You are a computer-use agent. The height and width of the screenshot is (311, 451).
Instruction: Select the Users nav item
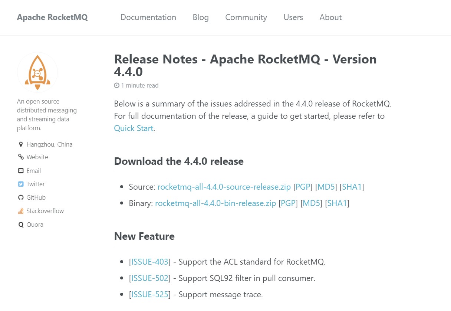click(293, 17)
